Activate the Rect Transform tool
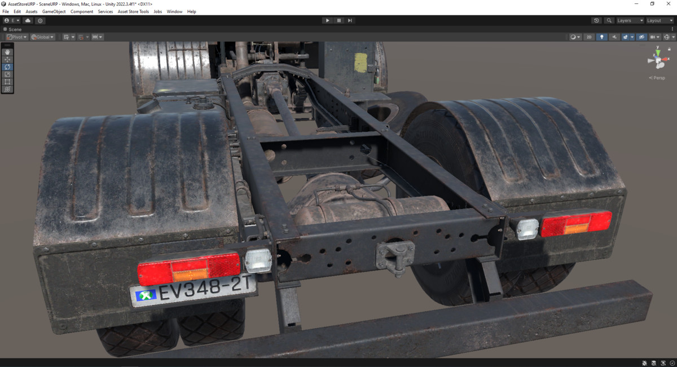677x367 pixels. point(7,81)
